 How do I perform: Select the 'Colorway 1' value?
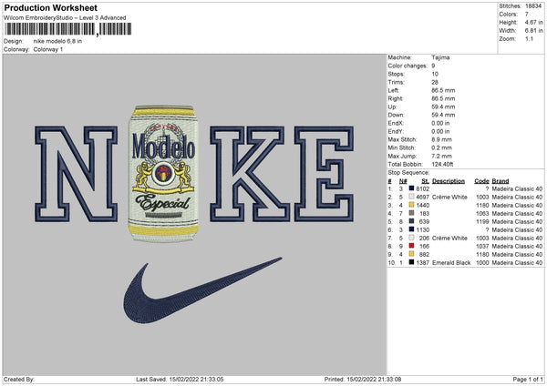[48, 49]
